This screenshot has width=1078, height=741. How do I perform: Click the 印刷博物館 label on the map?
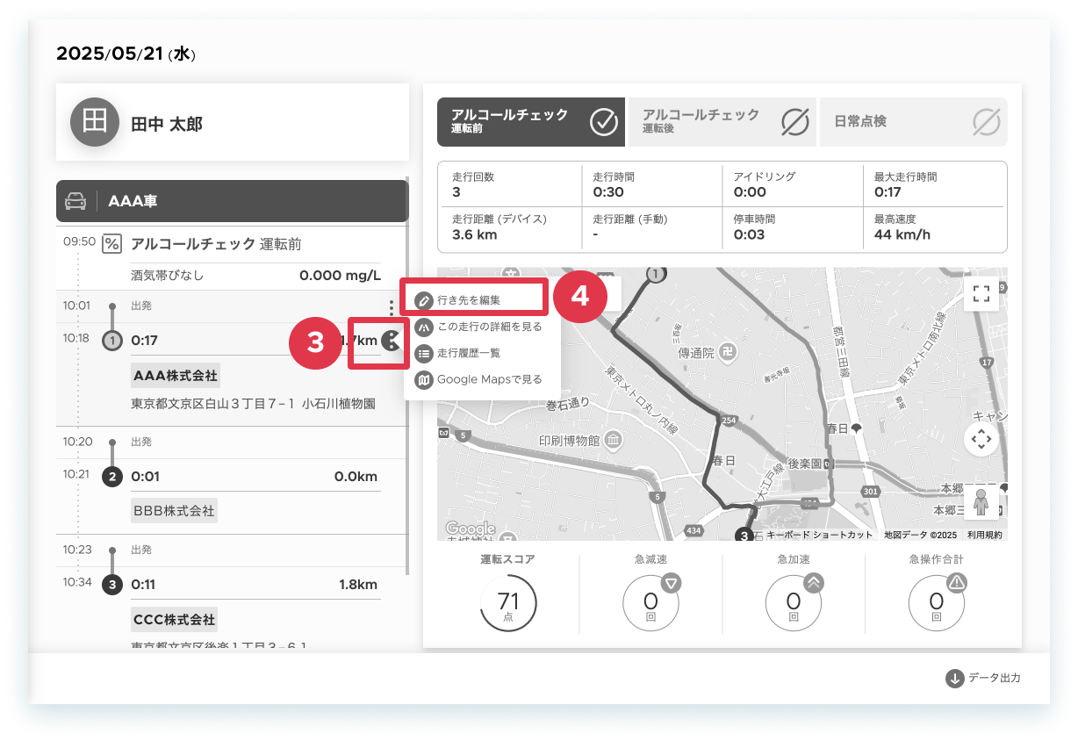pyautogui.click(x=569, y=439)
